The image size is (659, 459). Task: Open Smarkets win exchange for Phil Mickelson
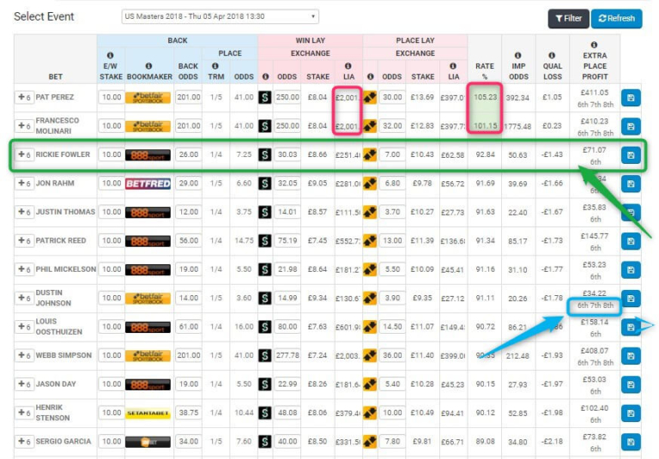click(x=265, y=269)
